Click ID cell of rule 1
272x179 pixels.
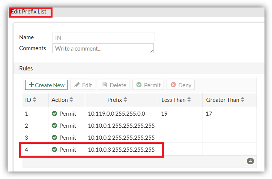(35, 113)
